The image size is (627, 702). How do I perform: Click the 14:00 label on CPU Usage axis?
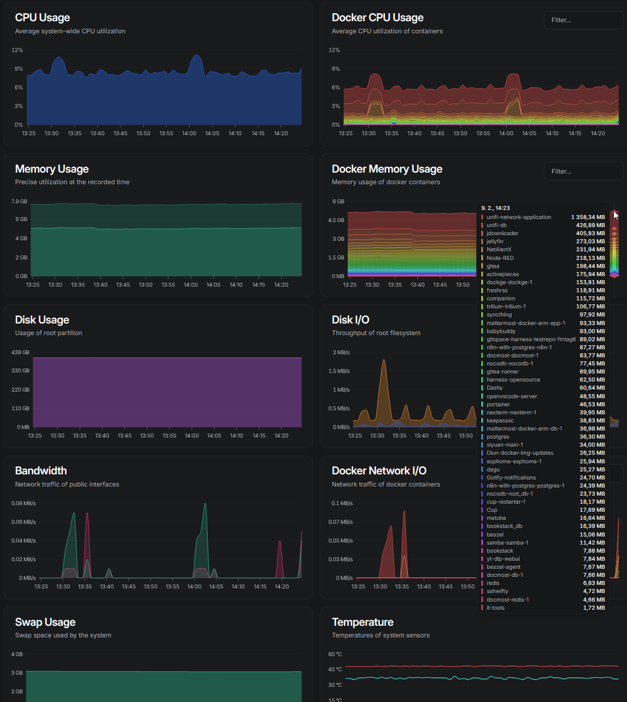pos(189,134)
